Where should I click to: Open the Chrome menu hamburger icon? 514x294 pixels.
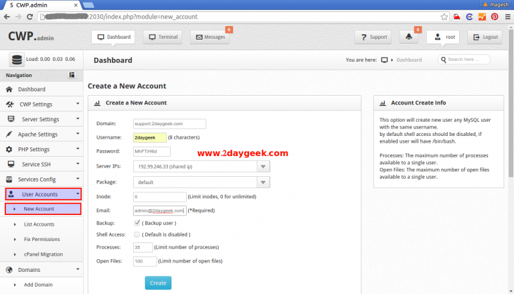point(506,16)
